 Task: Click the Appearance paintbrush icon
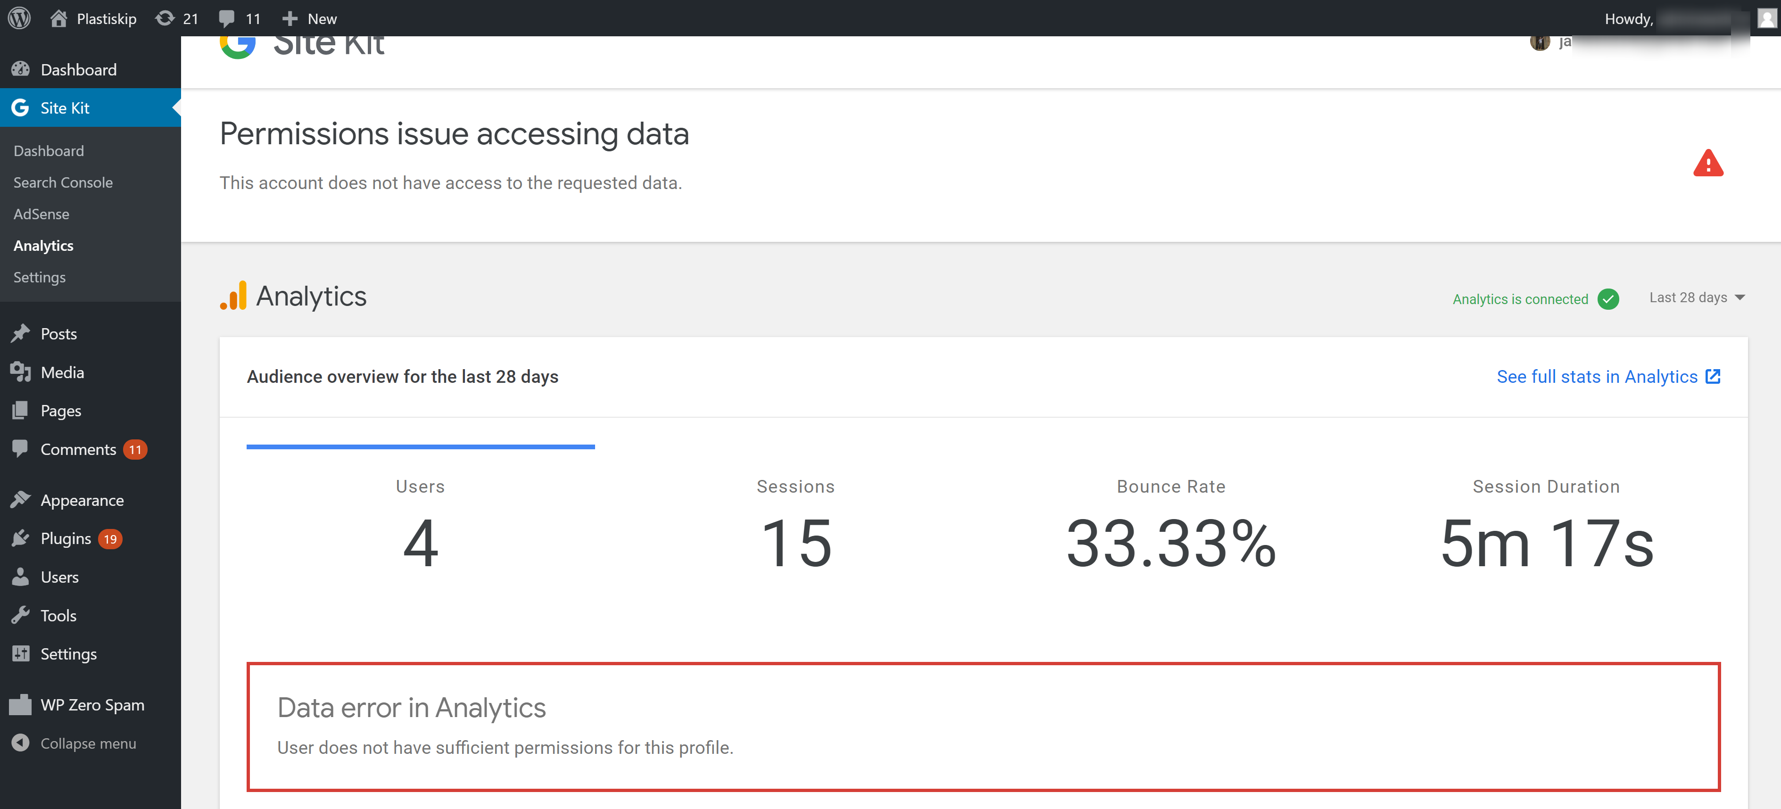[x=21, y=499]
